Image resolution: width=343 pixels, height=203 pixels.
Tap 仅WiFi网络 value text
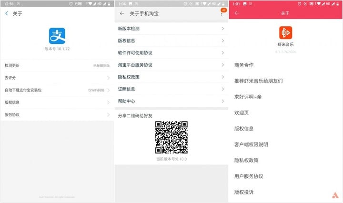[96, 90]
